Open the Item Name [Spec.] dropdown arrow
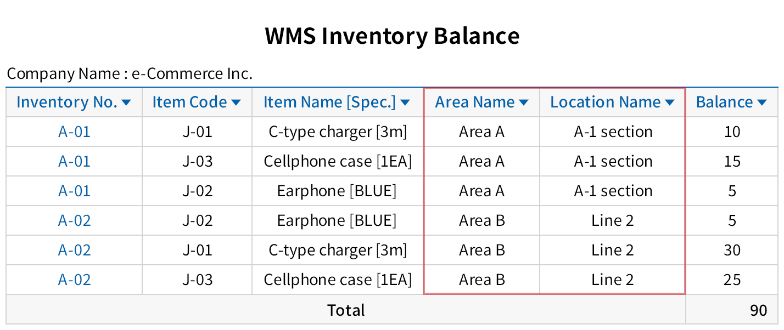The height and width of the screenshot is (330, 784). [x=405, y=103]
